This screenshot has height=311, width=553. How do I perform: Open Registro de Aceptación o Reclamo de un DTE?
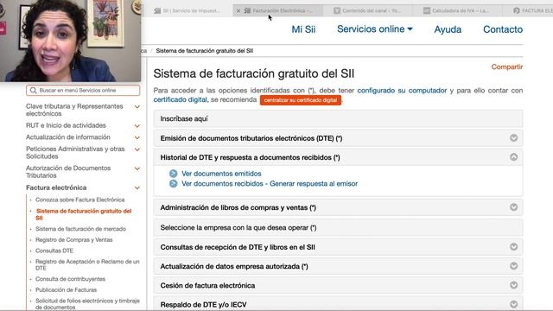tap(87, 265)
